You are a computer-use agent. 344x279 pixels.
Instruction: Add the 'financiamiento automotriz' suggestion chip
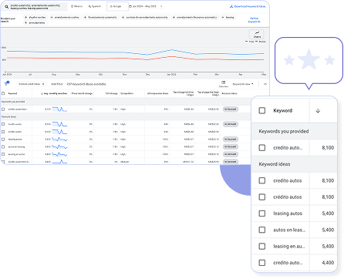pyautogui.click(x=100, y=17)
